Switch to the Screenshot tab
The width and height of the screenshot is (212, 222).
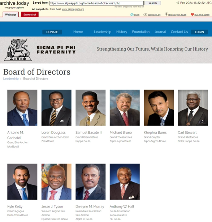click(x=30, y=14)
